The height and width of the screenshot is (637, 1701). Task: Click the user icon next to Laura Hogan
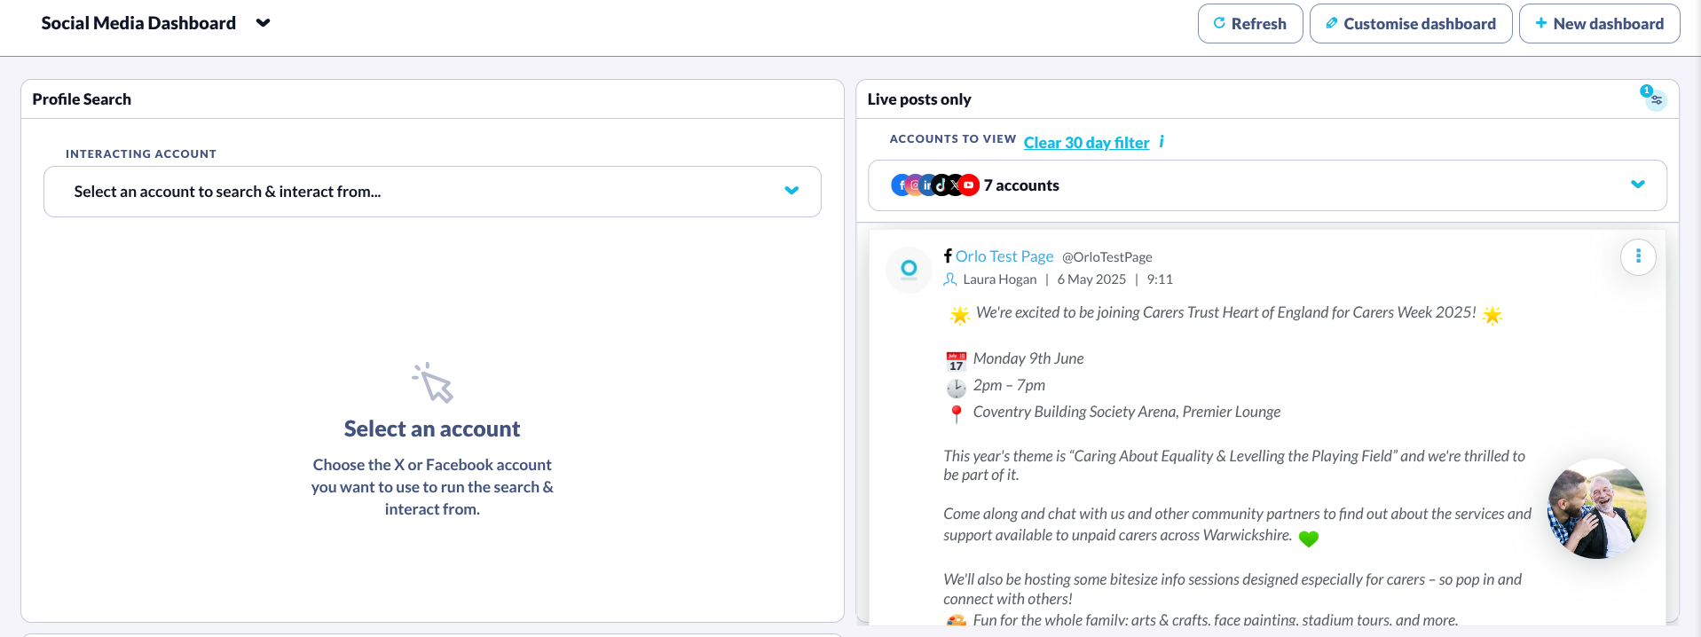click(x=950, y=279)
